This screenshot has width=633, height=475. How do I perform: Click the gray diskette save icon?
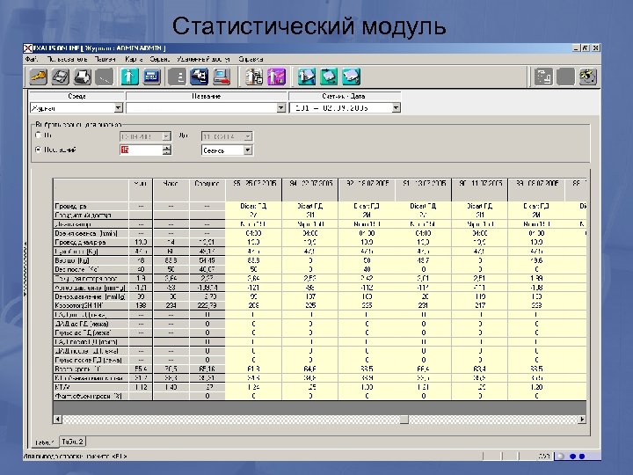pyautogui.click(x=60, y=77)
